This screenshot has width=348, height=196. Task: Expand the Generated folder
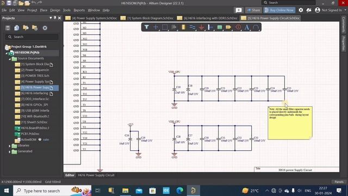point(10,152)
